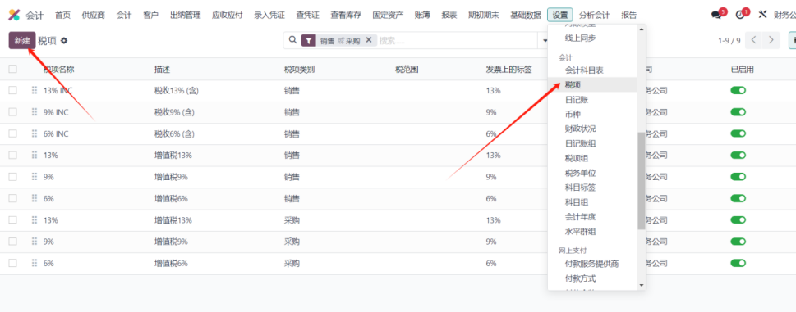Focus the 搜索 input field
This screenshot has width=796, height=312.
pos(457,40)
